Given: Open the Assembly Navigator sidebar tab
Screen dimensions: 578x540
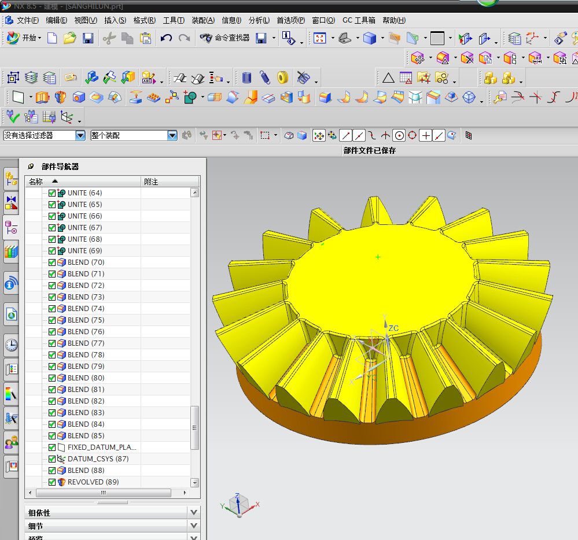Looking at the screenshot, I should pyautogui.click(x=12, y=179).
